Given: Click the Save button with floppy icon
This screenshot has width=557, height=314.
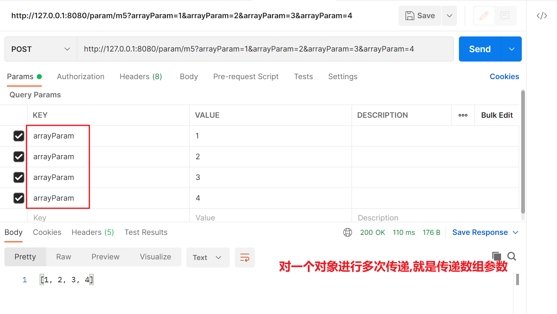Looking at the screenshot, I should tap(420, 16).
